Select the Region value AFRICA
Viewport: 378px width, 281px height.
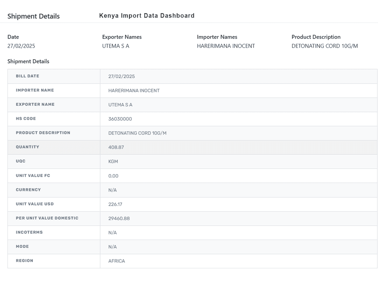[117, 261]
